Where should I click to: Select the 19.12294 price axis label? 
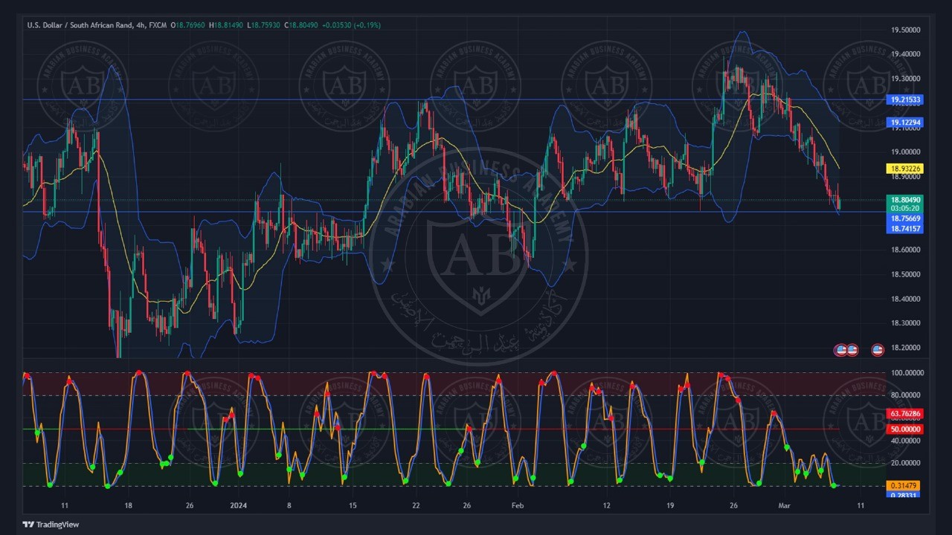pos(905,123)
